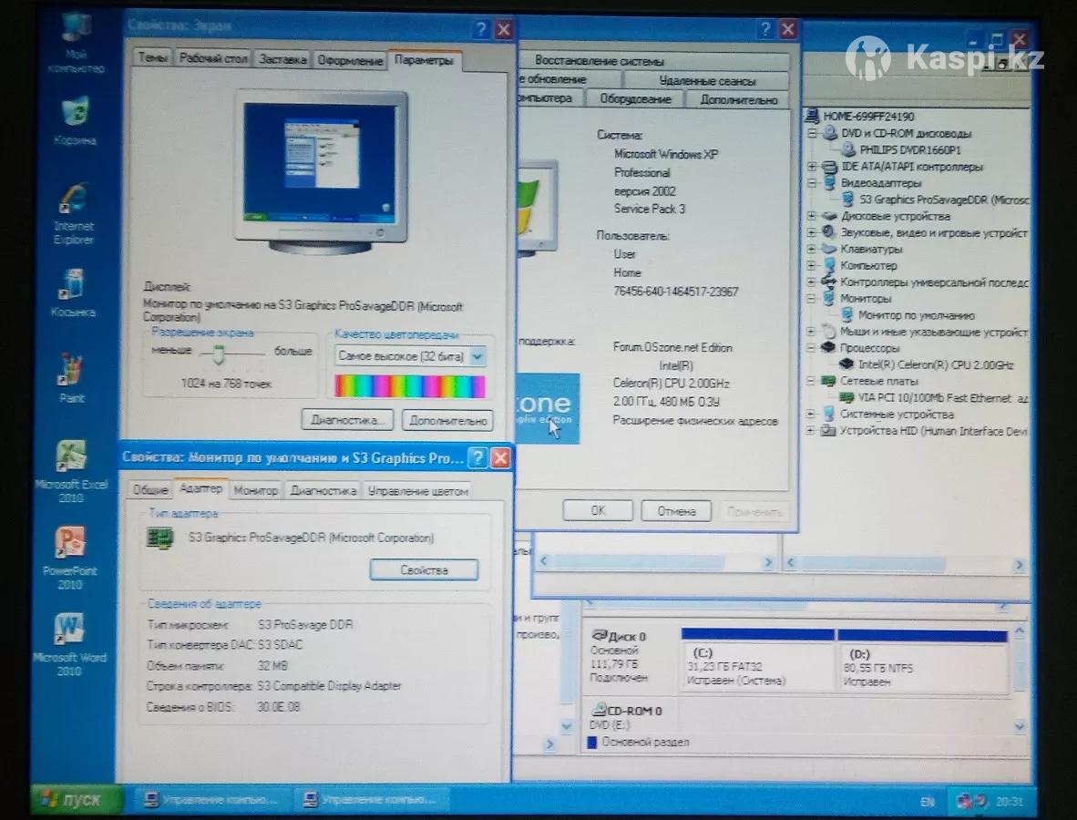Screen dimensions: 1077x820
Task: Switch to the Рабочий стол tab
Action: tap(213, 58)
